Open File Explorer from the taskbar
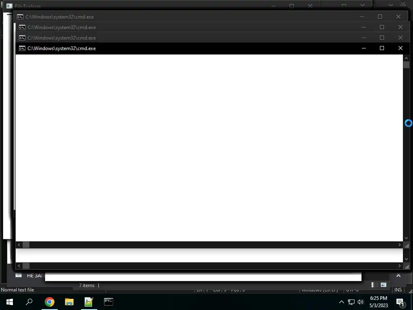 click(x=69, y=302)
